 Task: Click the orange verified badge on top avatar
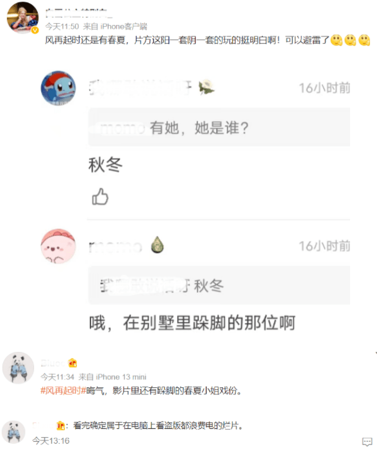pyautogui.click(x=35, y=30)
